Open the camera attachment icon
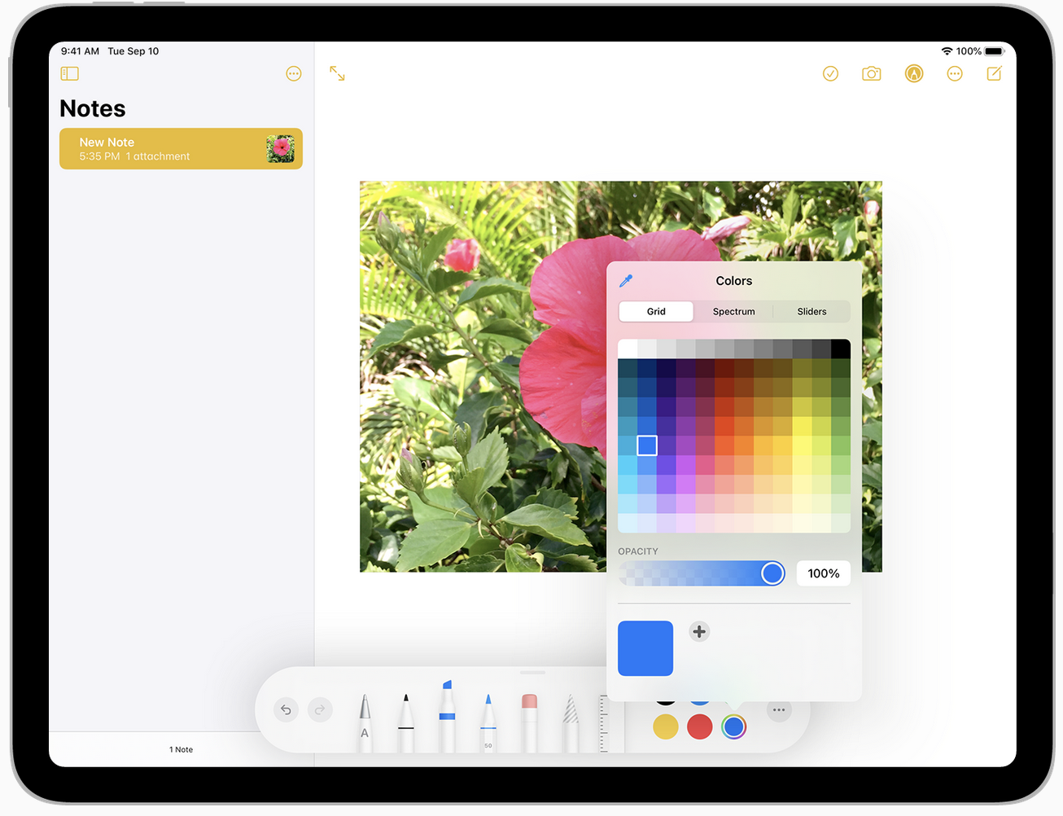This screenshot has width=1063, height=816. (872, 74)
